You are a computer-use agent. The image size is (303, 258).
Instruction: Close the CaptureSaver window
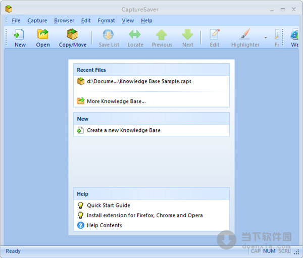[294, 9]
